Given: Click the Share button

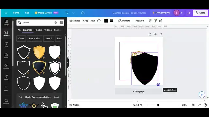Looking at the screenshot, I should tap(200, 13).
